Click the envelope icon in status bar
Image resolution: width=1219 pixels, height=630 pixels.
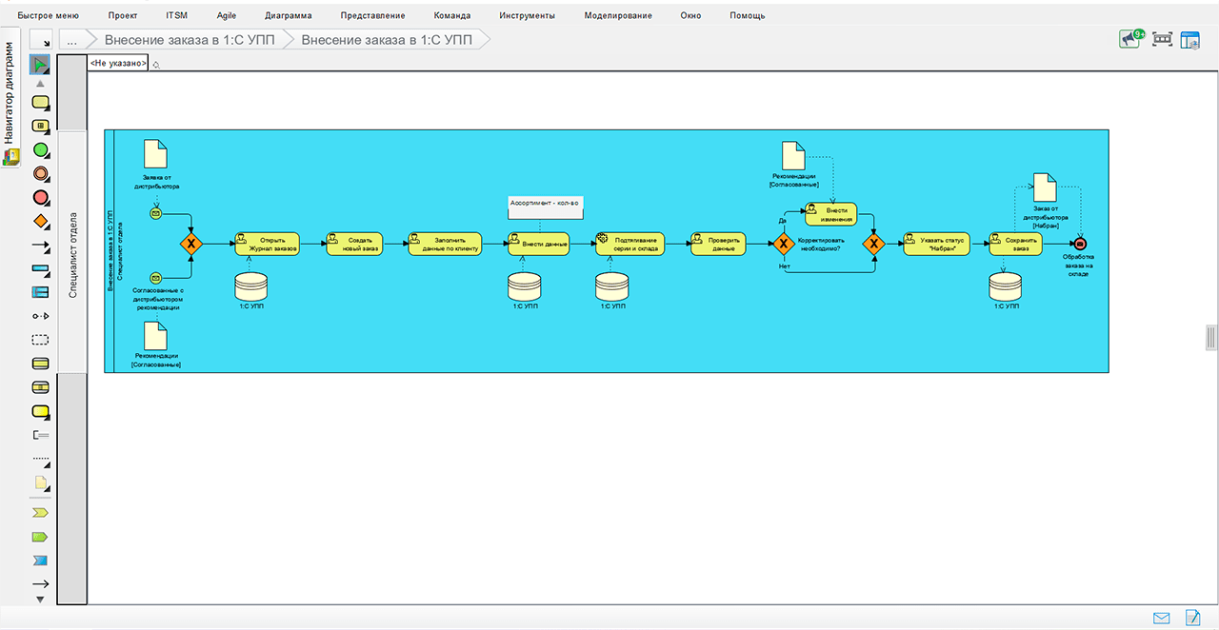(1161, 618)
